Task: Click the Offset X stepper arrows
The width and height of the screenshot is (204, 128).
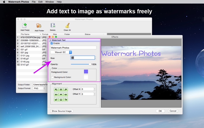Action: point(95,89)
